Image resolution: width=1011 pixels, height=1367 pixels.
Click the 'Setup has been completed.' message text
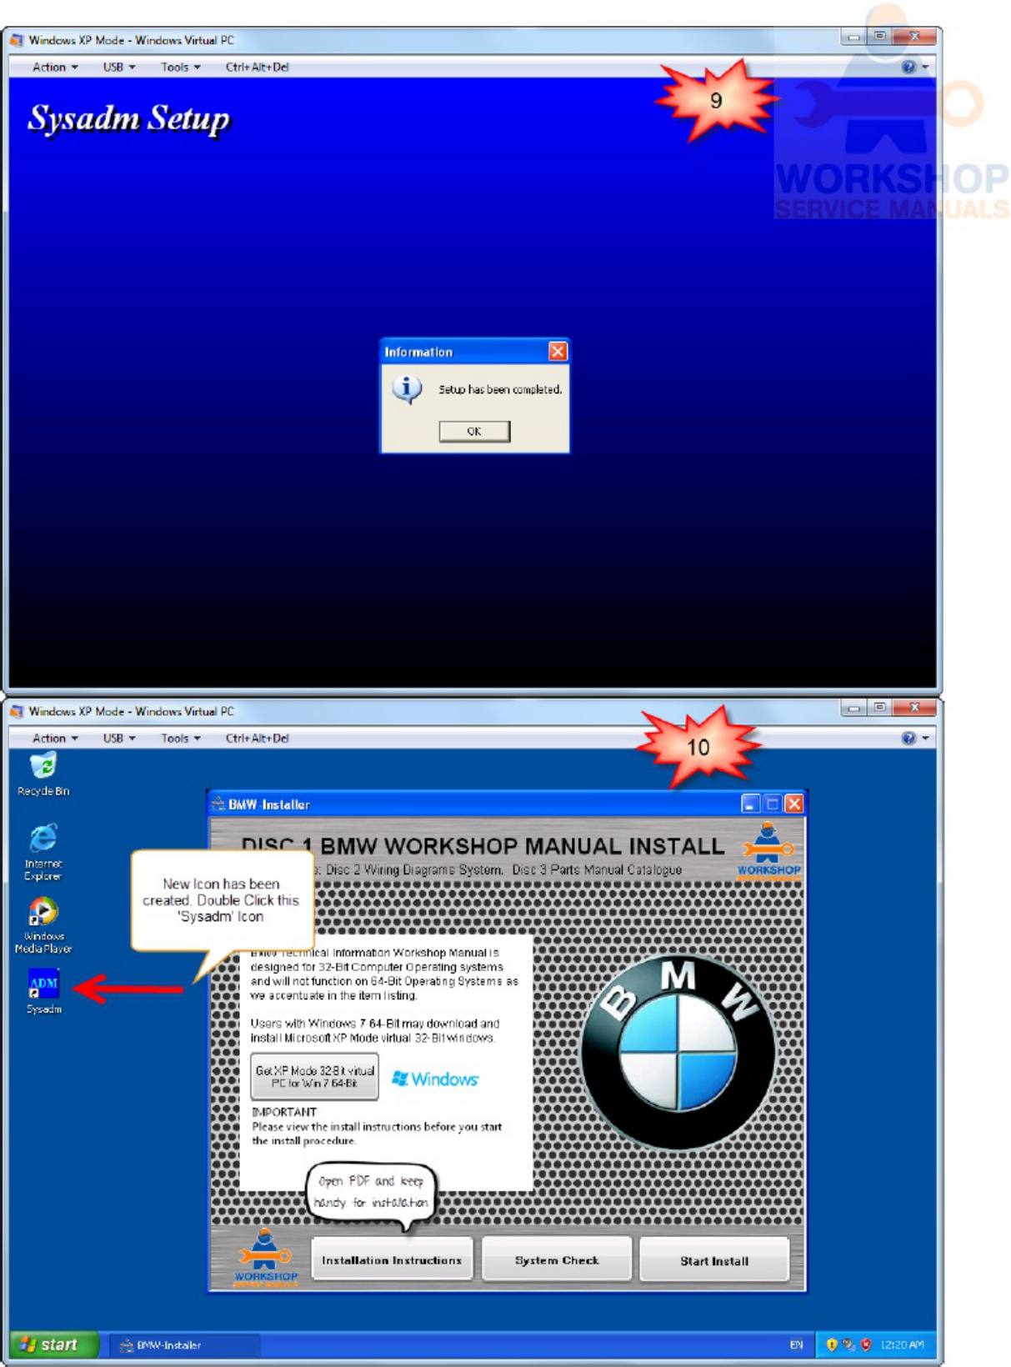coord(500,389)
